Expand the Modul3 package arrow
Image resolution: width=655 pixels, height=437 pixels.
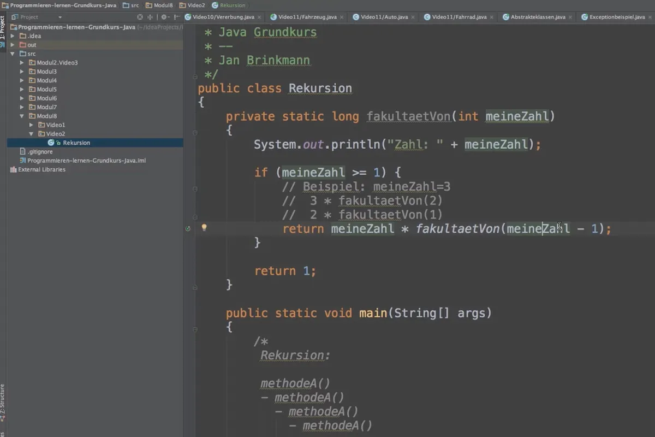(22, 72)
